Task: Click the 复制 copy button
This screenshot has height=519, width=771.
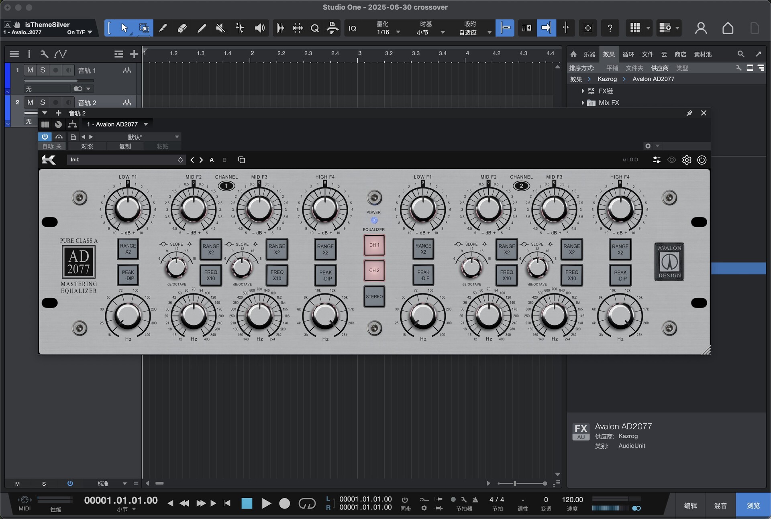Action: pos(125,147)
